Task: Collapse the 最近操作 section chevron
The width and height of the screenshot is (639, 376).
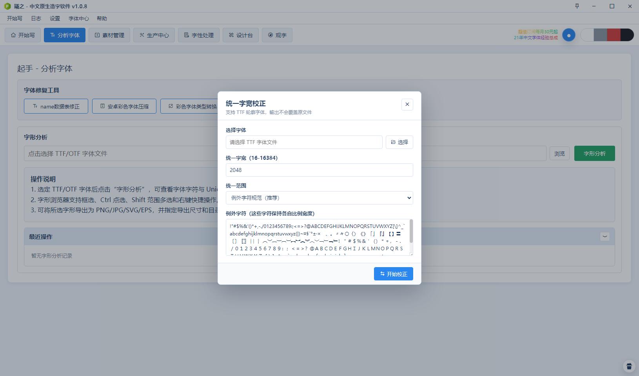Action: [605, 237]
